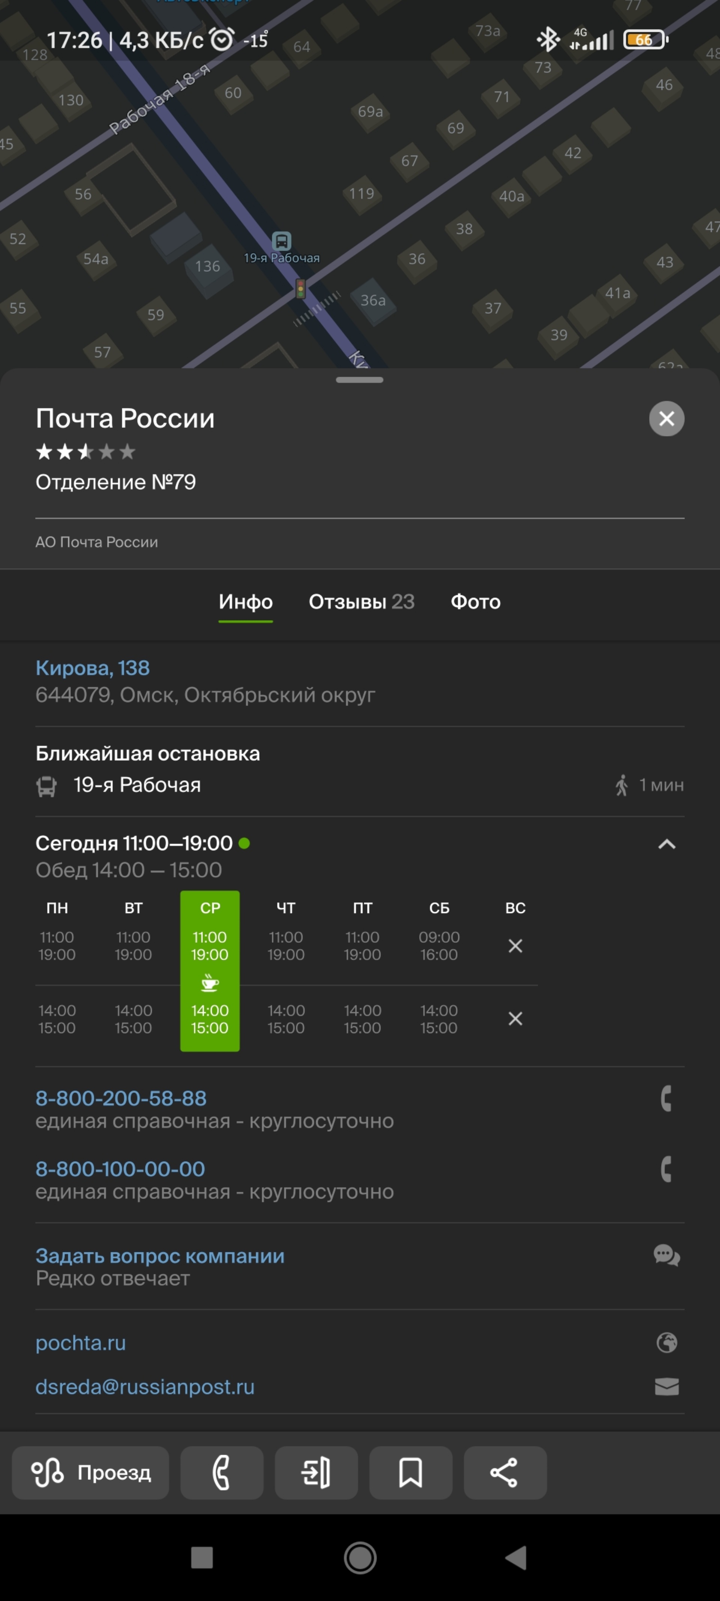Tap walking time 1 мин

pyautogui.click(x=650, y=785)
